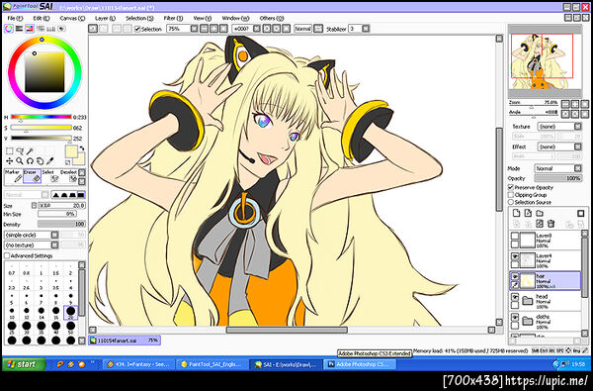Hide the hair layer's eye icon
The height and width of the screenshot is (391, 593).
(515, 276)
